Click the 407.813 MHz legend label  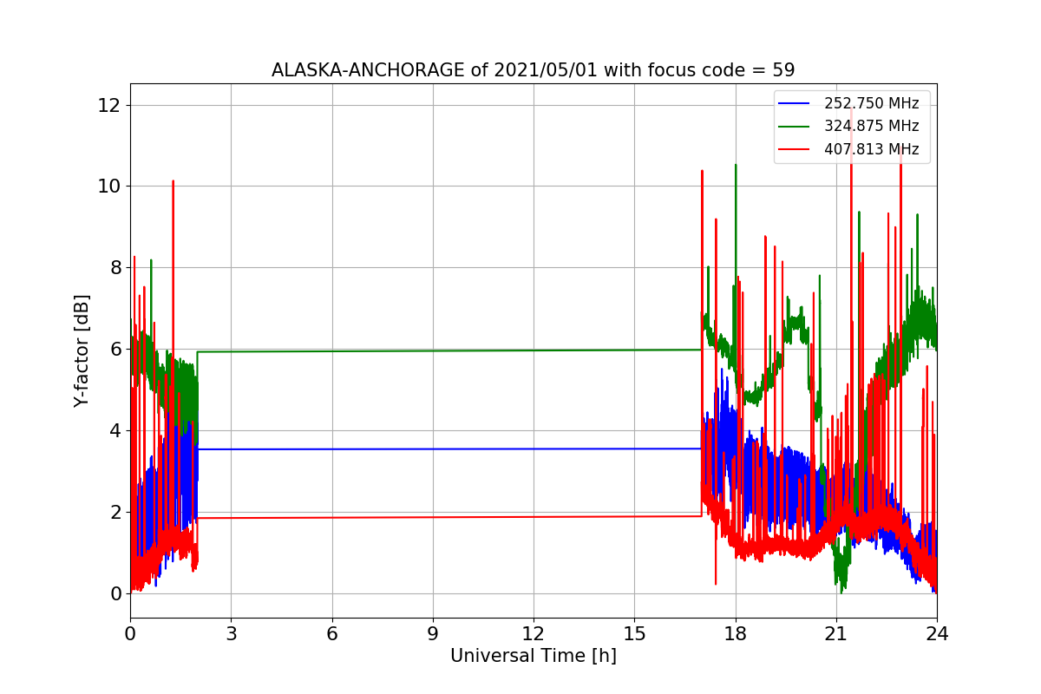pos(871,149)
